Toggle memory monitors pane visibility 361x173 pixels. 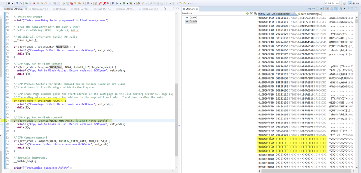[x=327, y=9]
